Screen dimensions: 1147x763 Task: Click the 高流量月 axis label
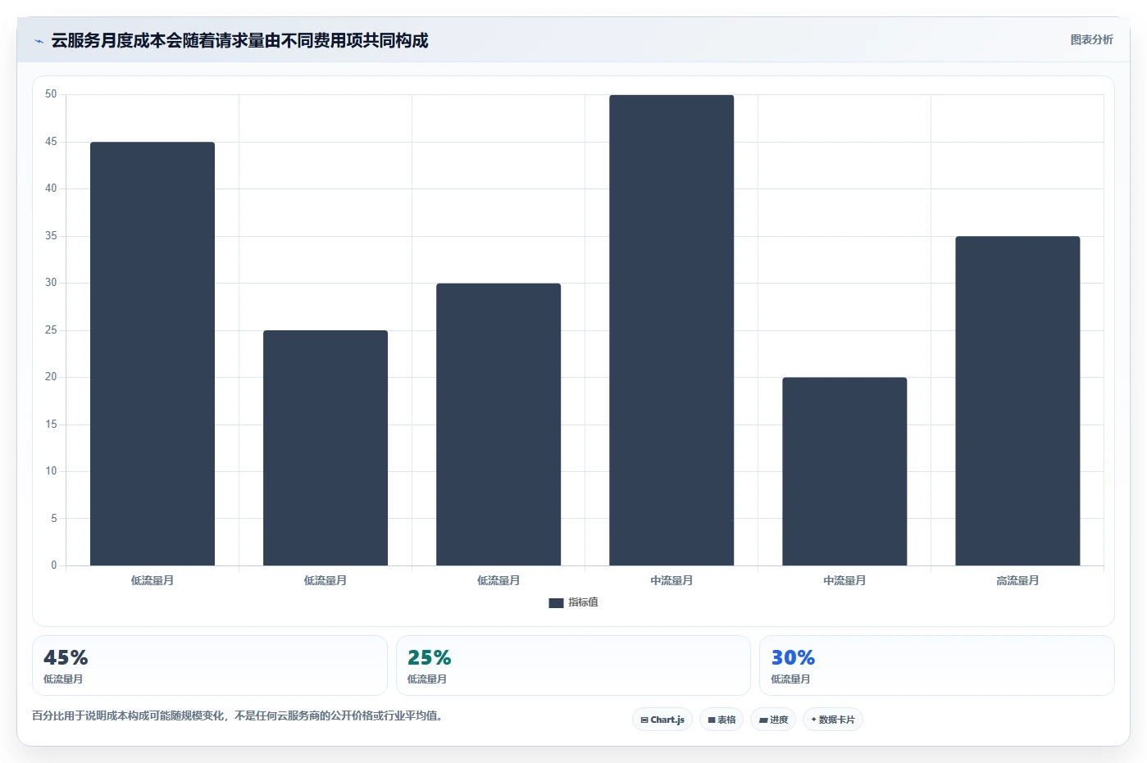[x=1017, y=580]
